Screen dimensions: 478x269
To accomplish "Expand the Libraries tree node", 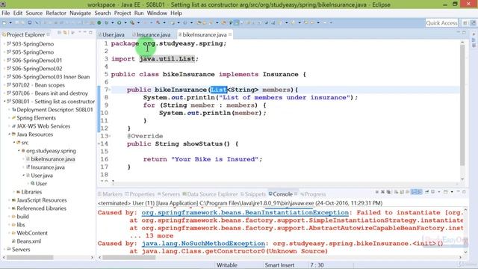I will click(14, 192).
